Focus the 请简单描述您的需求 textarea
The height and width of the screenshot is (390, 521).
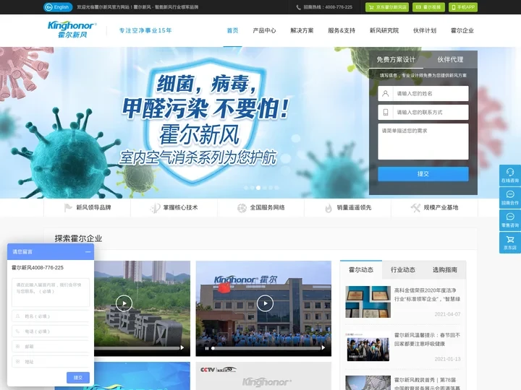pos(423,142)
